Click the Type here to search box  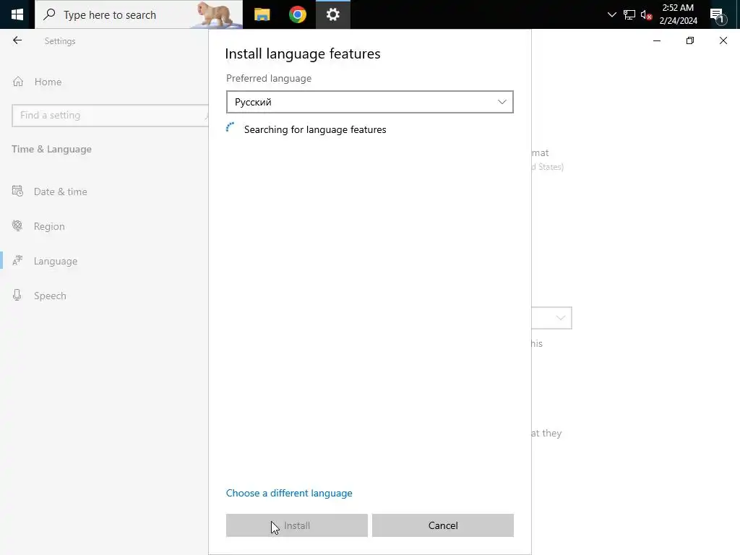click(x=139, y=14)
